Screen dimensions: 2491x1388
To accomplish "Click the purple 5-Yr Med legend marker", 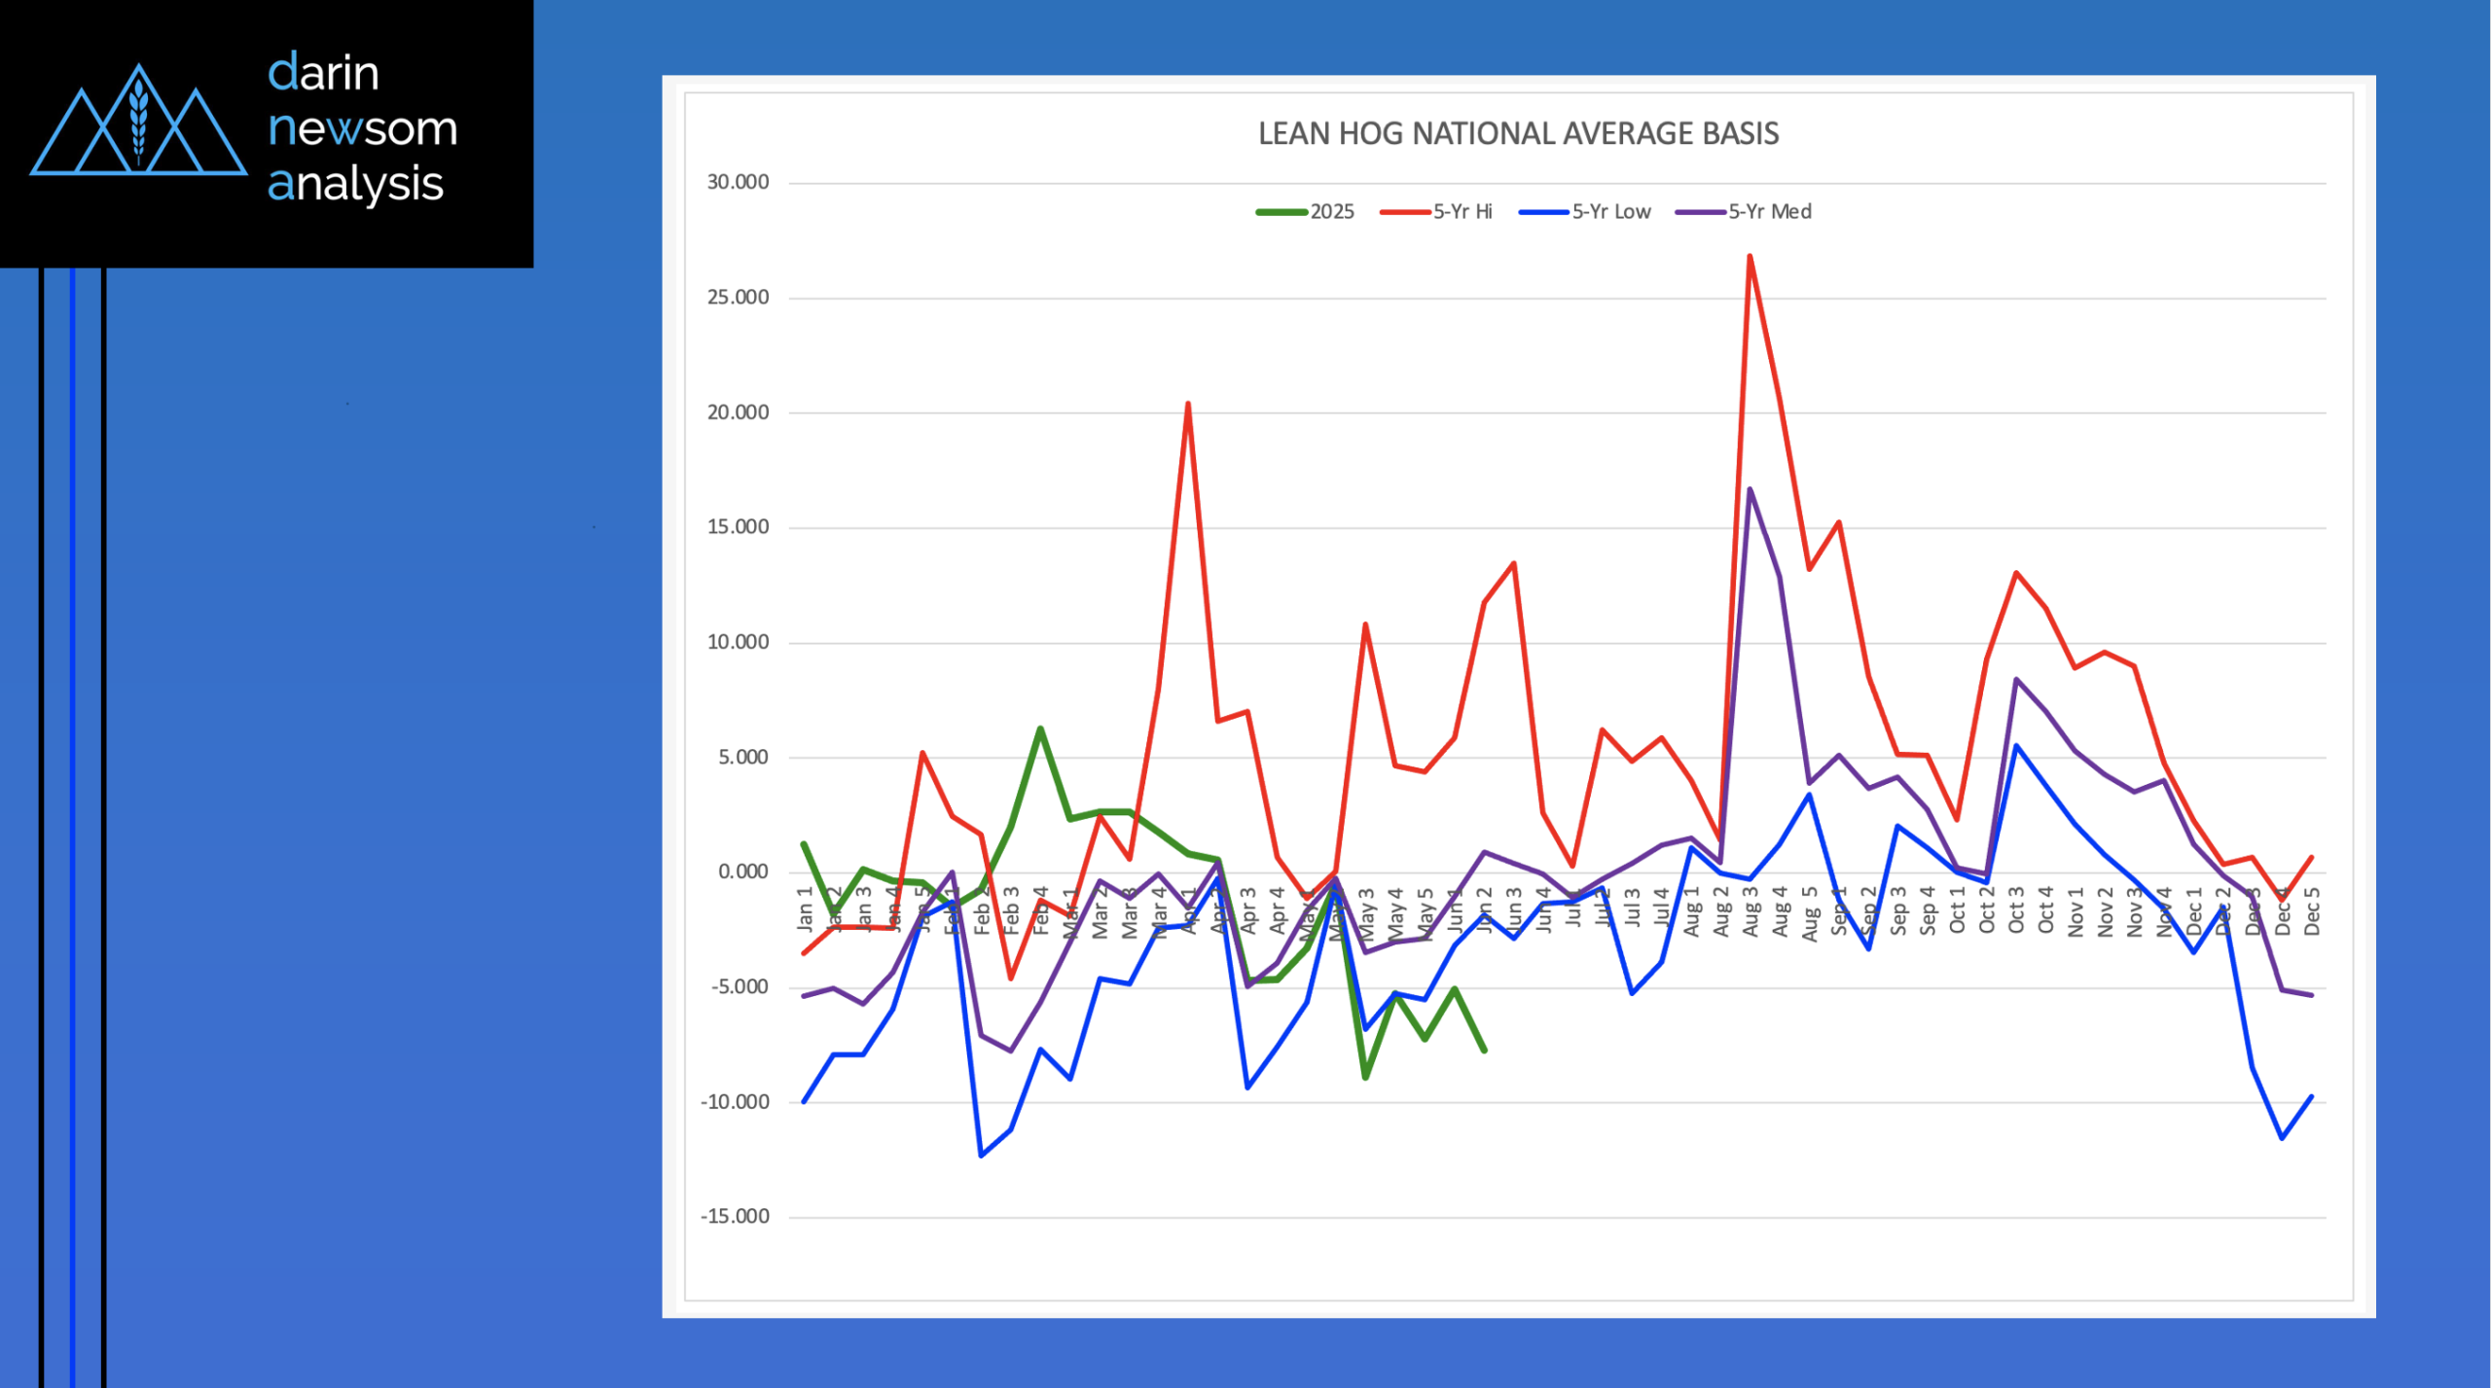I will pos(1699,212).
